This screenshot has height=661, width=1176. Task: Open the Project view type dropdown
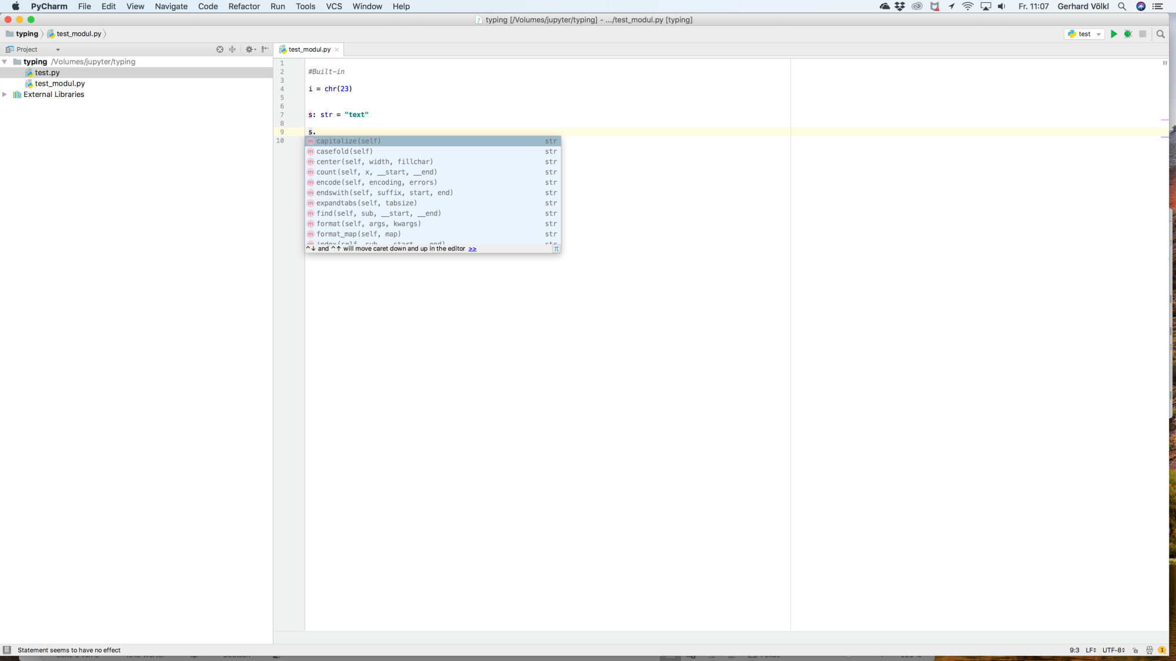[58, 50]
